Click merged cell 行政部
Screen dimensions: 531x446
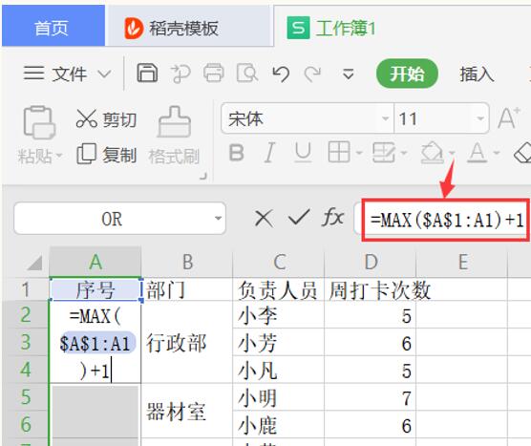187,342
